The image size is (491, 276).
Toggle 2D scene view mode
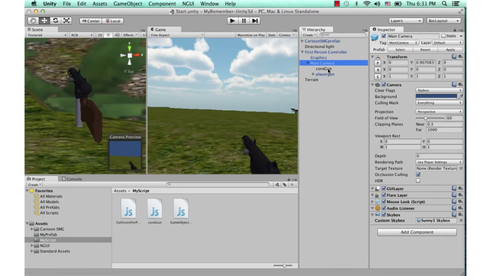tap(100, 35)
